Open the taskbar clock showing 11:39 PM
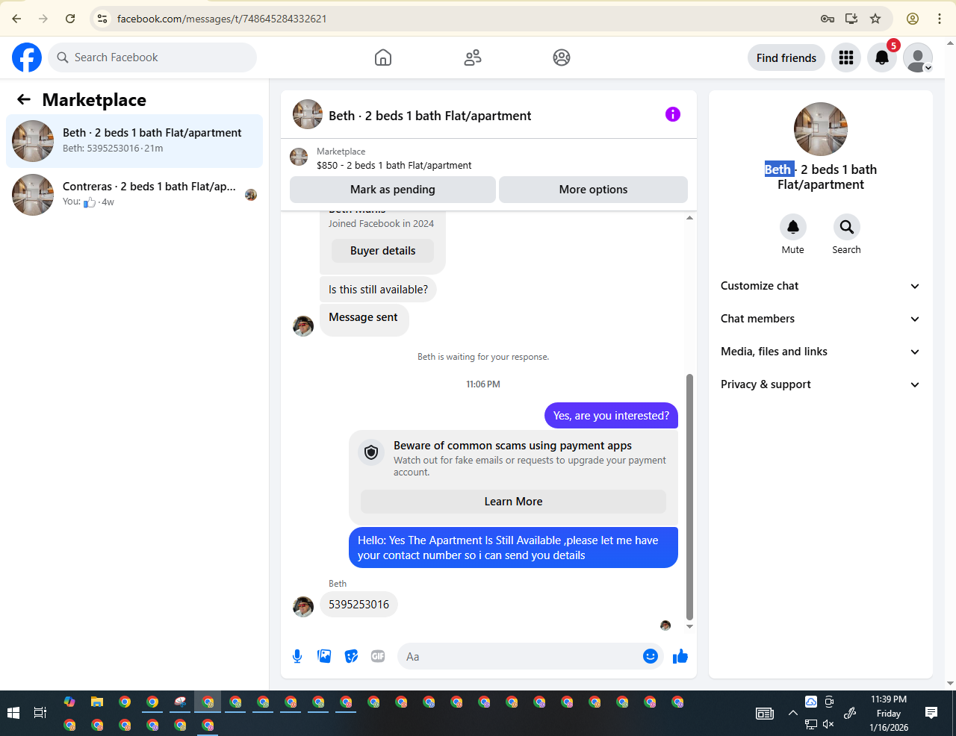The width and height of the screenshot is (956, 736). click(889, 713)
